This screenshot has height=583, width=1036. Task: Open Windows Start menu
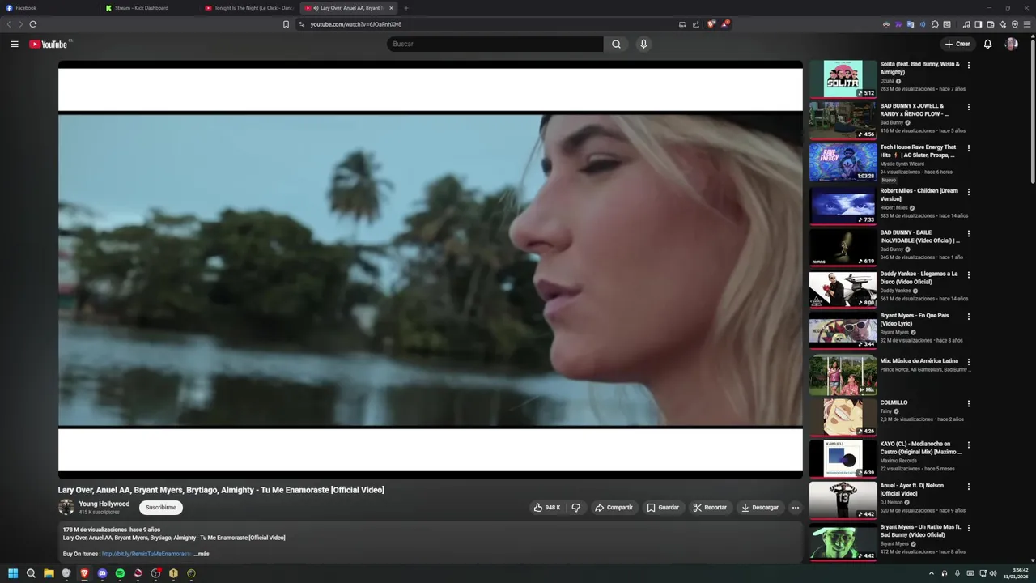13,573
